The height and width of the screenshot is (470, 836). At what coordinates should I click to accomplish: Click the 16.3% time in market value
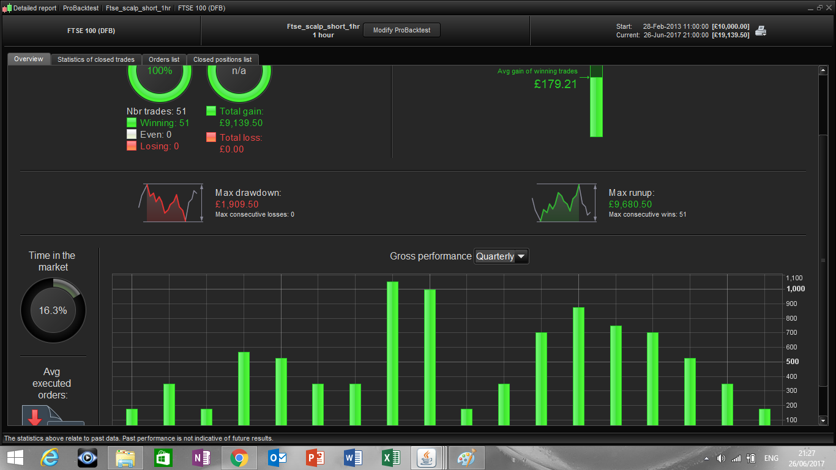pyautogui.click(x=53, y=311)
